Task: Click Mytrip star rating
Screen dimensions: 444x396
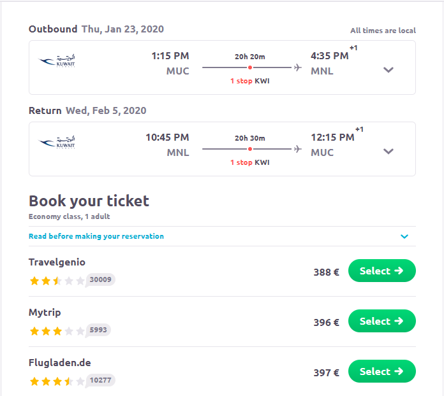Action: [x=57, y=331]
